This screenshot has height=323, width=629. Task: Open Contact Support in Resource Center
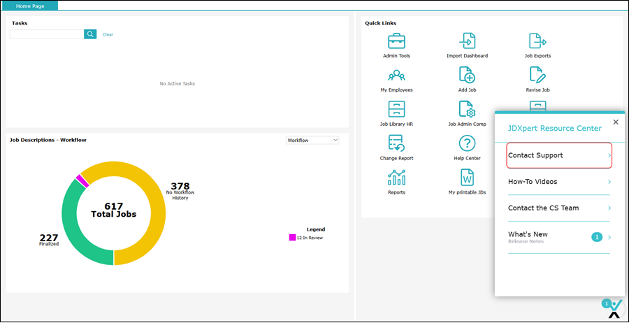(x=558, y=155)
